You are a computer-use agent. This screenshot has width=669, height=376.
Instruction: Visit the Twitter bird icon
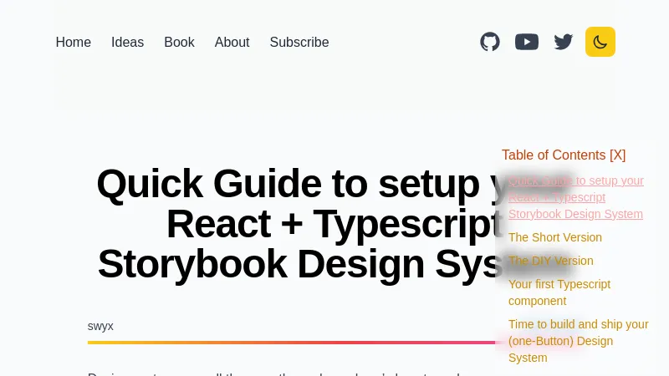click(564, 42)
